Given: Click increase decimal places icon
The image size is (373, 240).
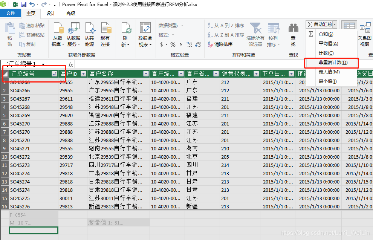Looking at the screenshot, I should pyautogui.click(x=190, y=44).
